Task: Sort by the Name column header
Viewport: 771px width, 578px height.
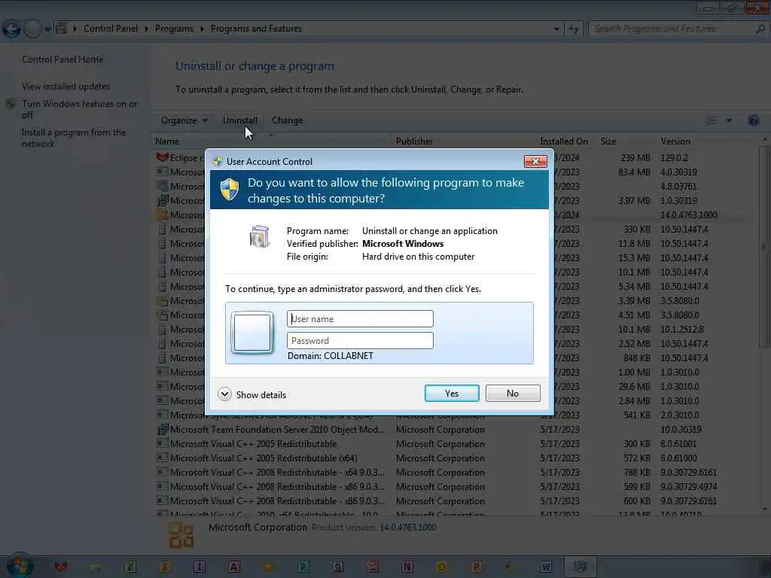Action: (270, 141)
